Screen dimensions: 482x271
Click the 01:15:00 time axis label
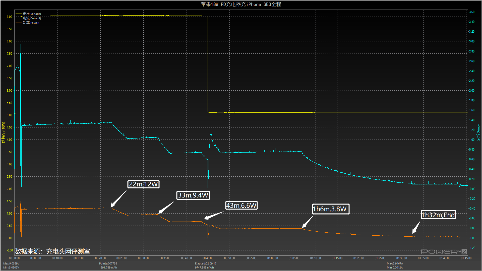[x=337, y=258]
